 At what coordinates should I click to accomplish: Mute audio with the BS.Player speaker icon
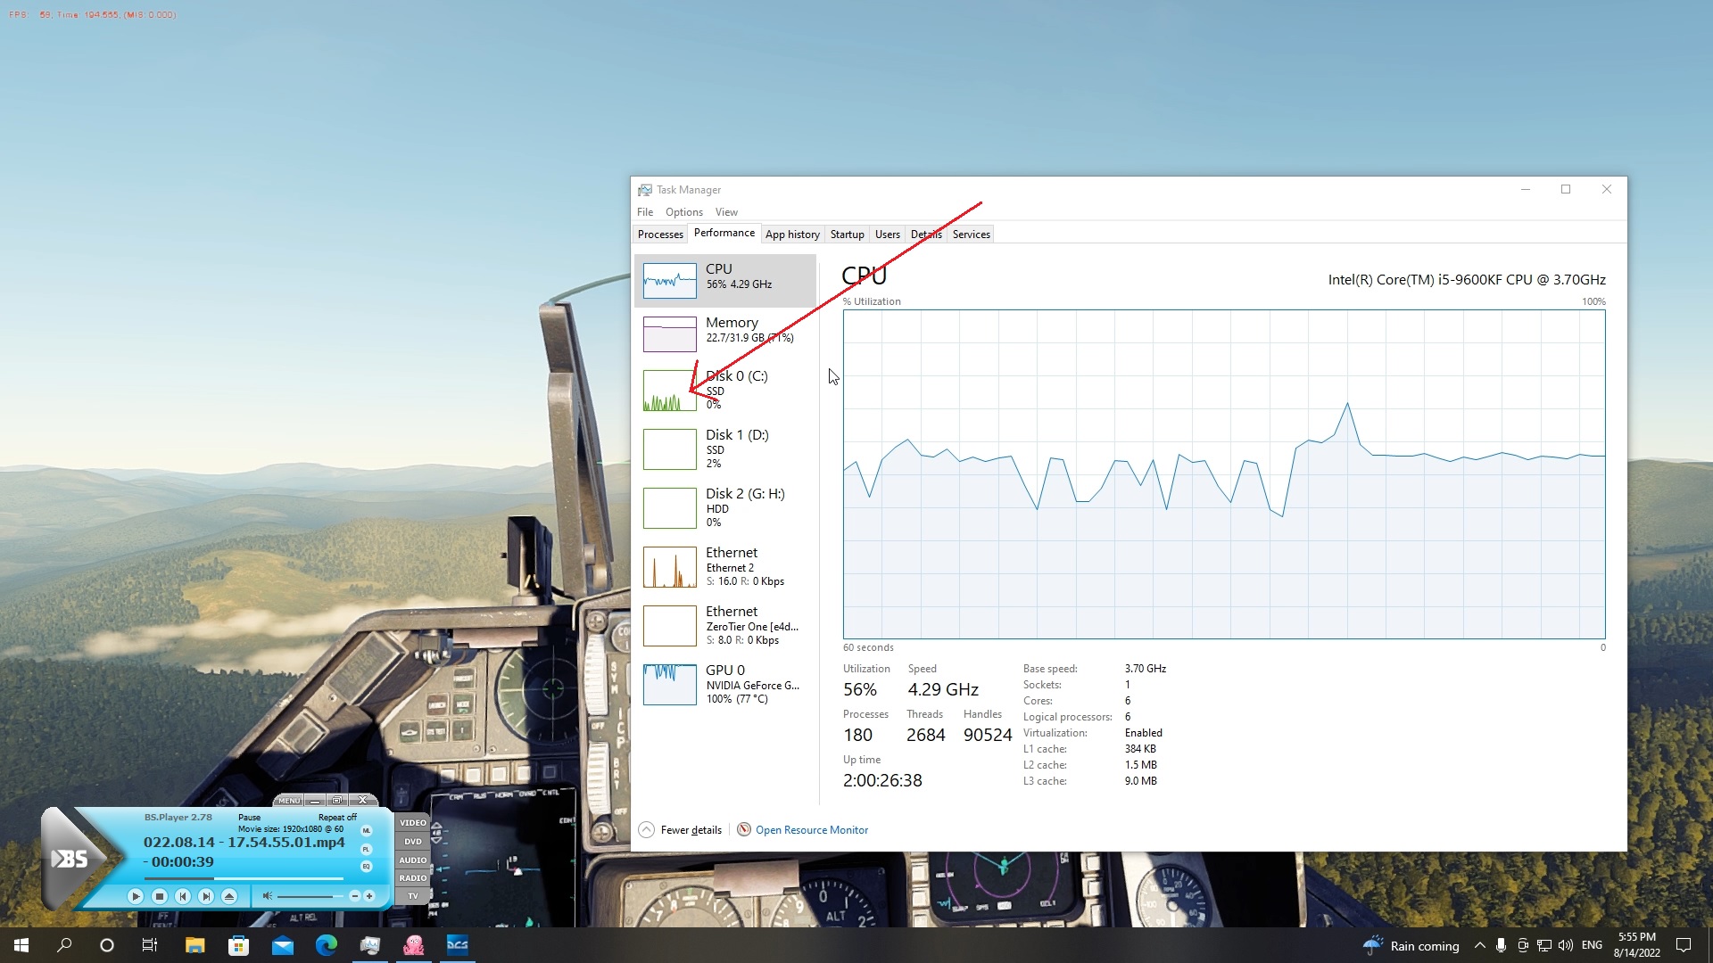click(x=267, y=896)
